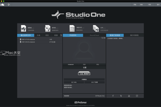This screenshot has height=107, width=161.
Task: Open the 44.1 kHz sample rate dropdown
Action: [74, 82]
